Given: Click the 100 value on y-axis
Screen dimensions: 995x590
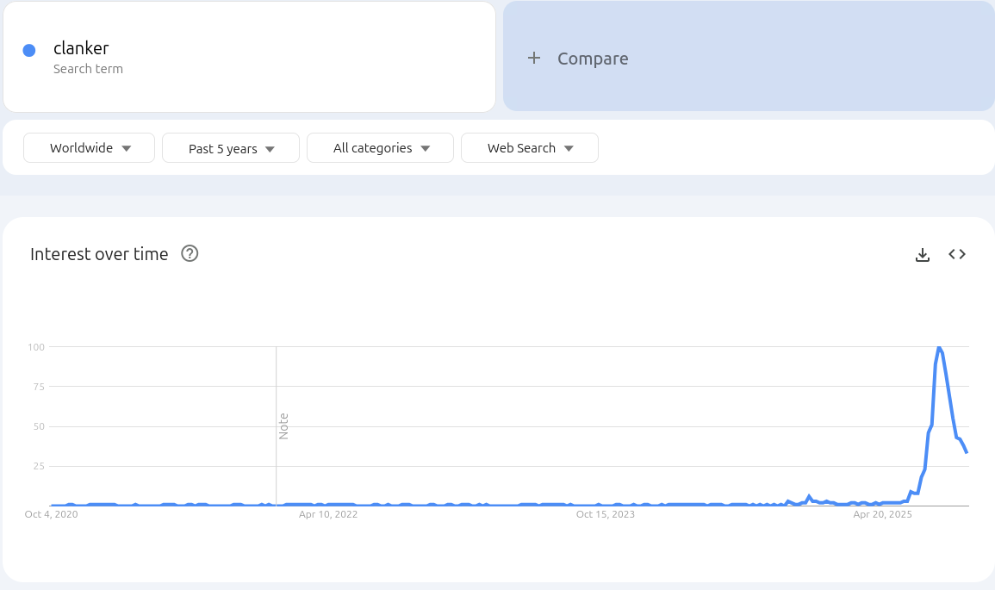Looking at the screenshot, I should [x=36, y=347].
